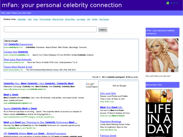This screenshot has width=183, height=137.
Task: Click the www.contactanycelebrity.com URL
Action: click(x=17, y=55)
